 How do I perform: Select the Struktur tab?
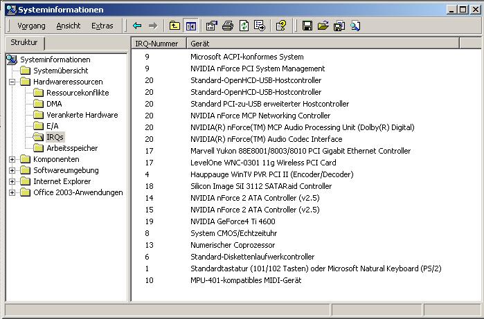click(x=24, y=43)
